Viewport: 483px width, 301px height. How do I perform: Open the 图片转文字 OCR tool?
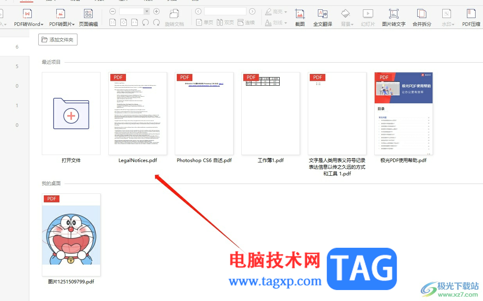(394, 18)
